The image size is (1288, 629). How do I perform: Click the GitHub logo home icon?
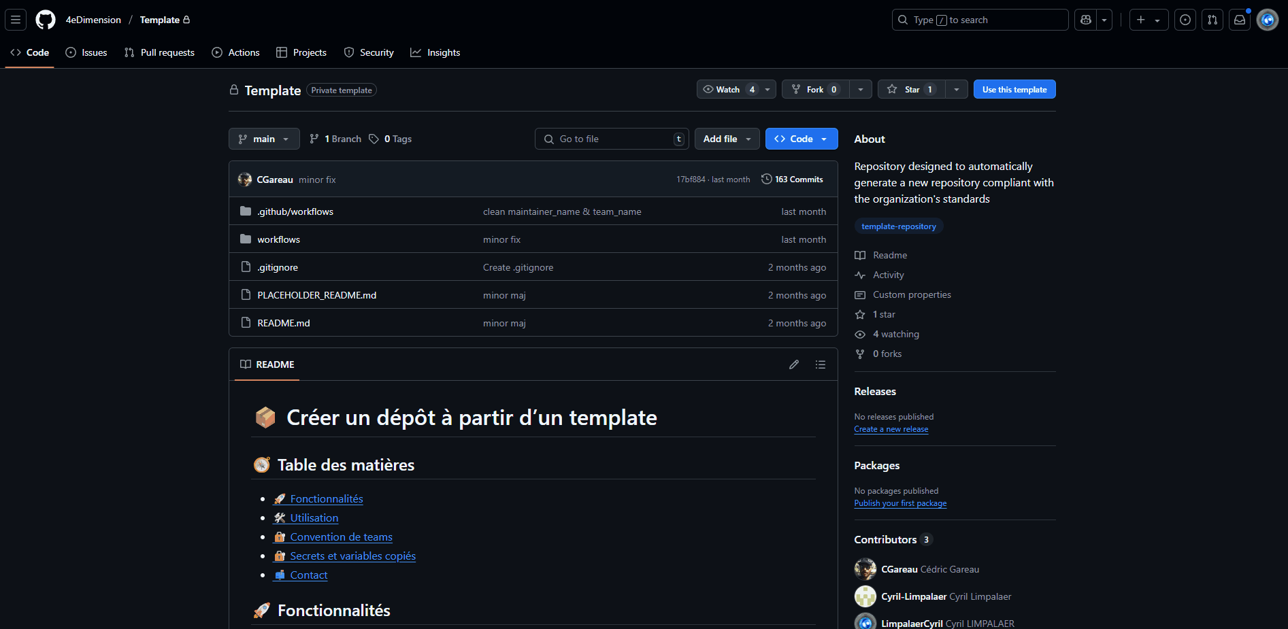tap(46, 20)
